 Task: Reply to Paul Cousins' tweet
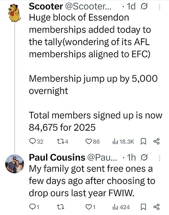34,207
